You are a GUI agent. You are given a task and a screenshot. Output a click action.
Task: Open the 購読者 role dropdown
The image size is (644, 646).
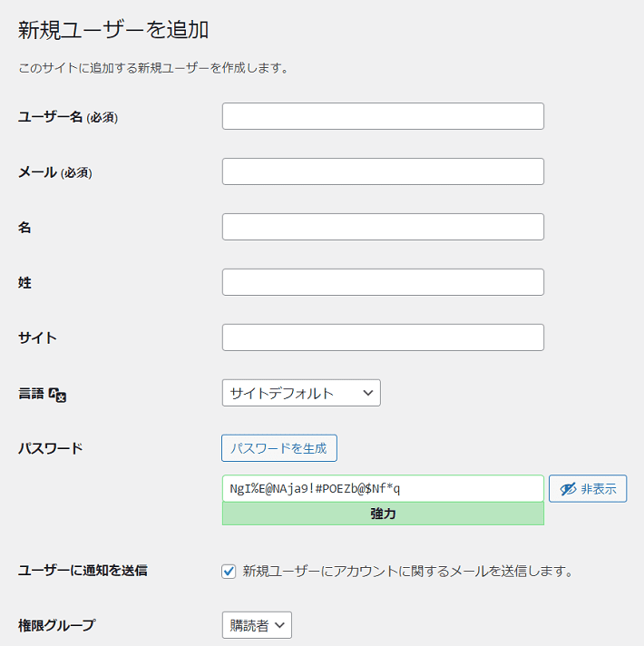coord(257,625)
